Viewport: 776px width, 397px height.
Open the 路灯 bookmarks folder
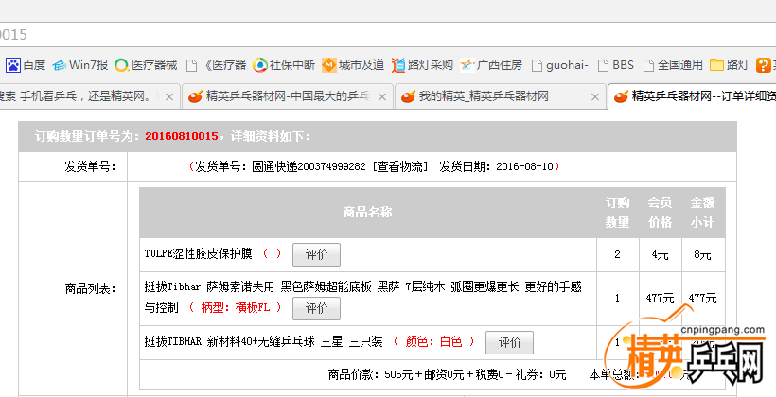pos(729,65)
